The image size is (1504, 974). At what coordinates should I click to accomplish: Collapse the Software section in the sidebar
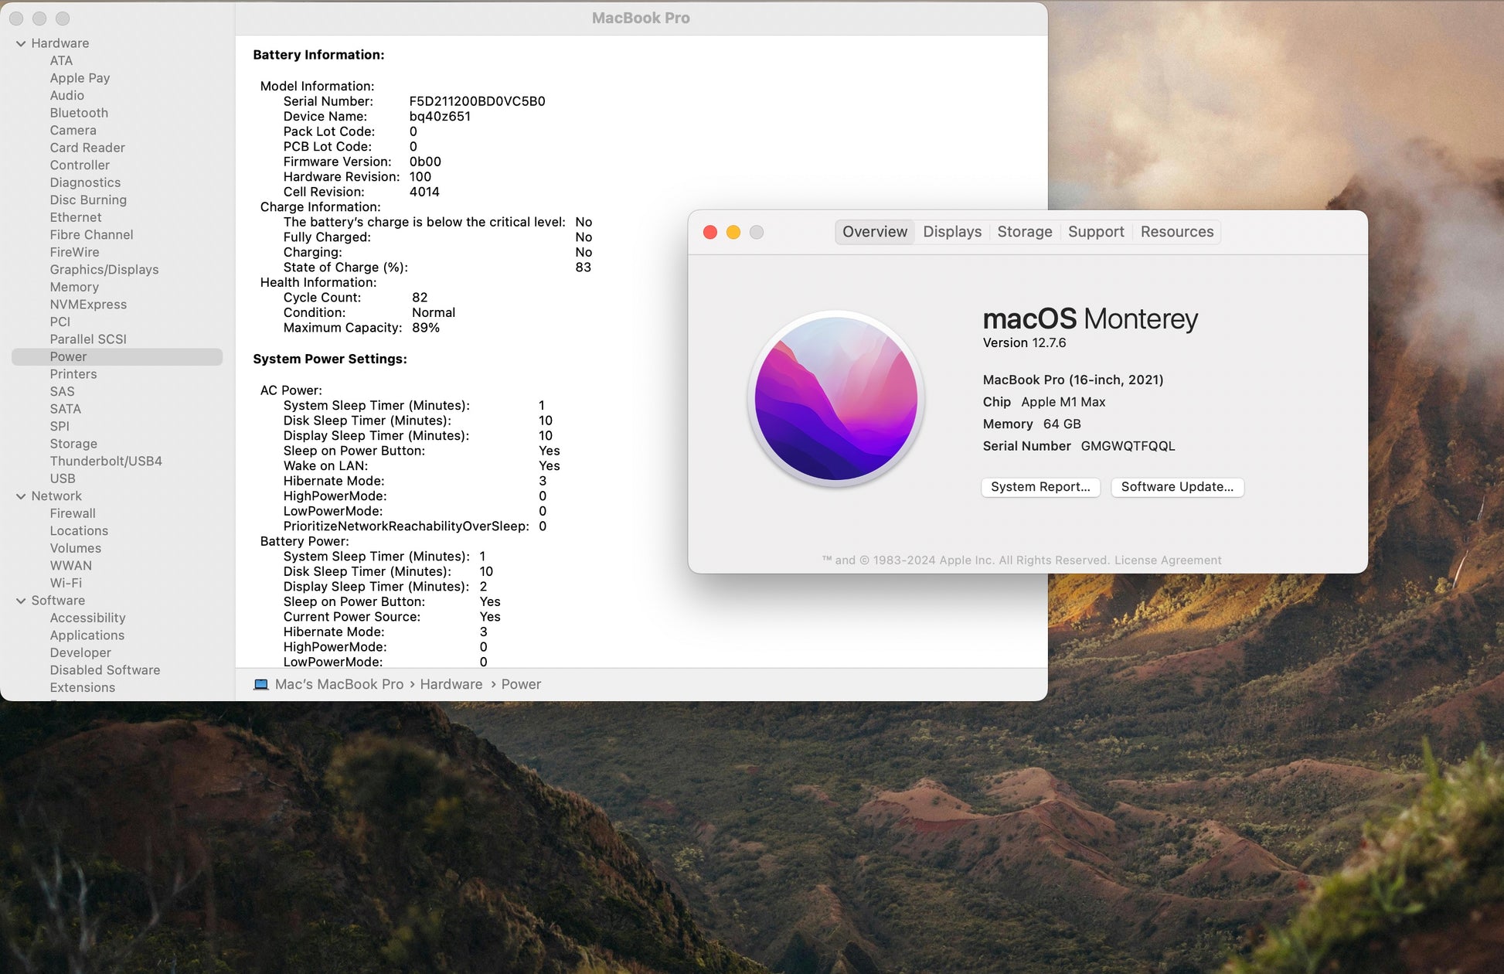tap(21, 601)
